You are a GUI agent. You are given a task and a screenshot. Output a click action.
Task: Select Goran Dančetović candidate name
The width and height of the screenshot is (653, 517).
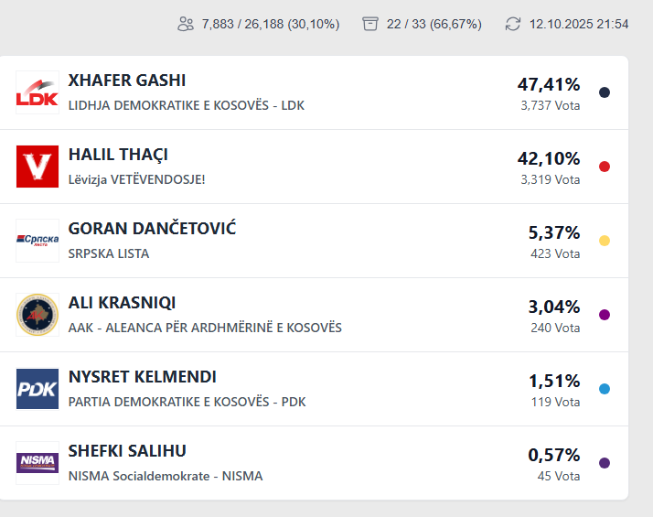152,230
